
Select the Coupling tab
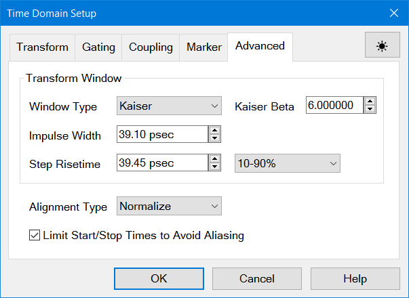[151, 47]
